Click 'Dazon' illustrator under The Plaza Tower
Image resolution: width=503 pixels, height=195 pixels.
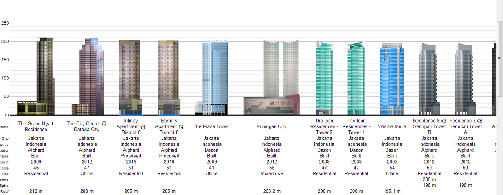211,150
